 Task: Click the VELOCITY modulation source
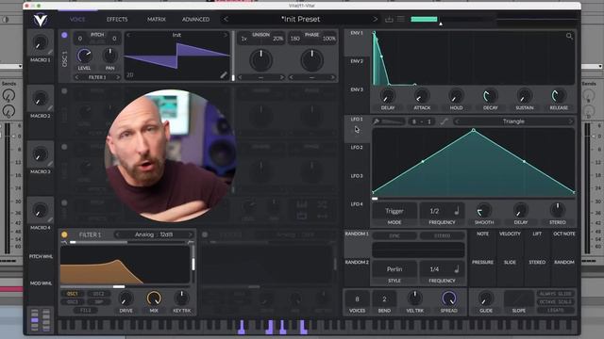(510, 234)
